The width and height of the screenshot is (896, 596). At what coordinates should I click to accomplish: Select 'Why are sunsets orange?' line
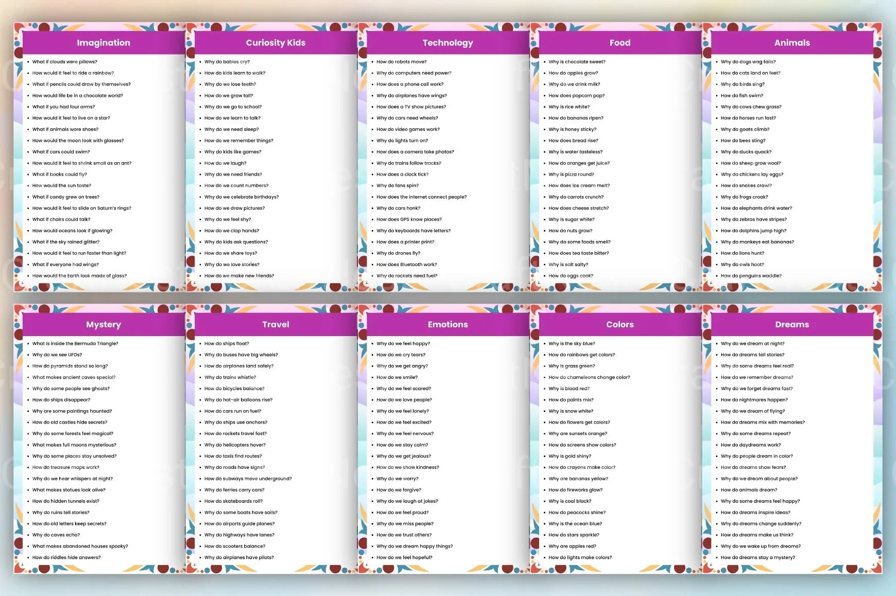pos(578,434)
